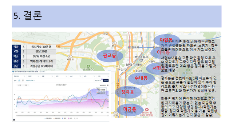Click the 분당서울대학교병원 hospital marker on map
Screen dimensions: 233x131
click(147, 110)
